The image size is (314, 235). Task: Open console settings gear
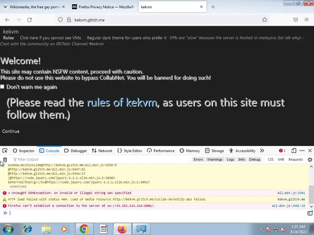tap(310, 159)
